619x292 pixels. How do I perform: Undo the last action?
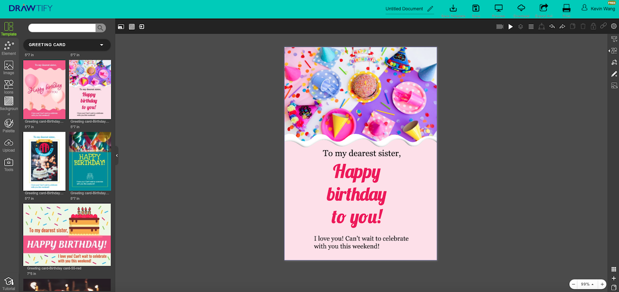click(x=552, y=26)
